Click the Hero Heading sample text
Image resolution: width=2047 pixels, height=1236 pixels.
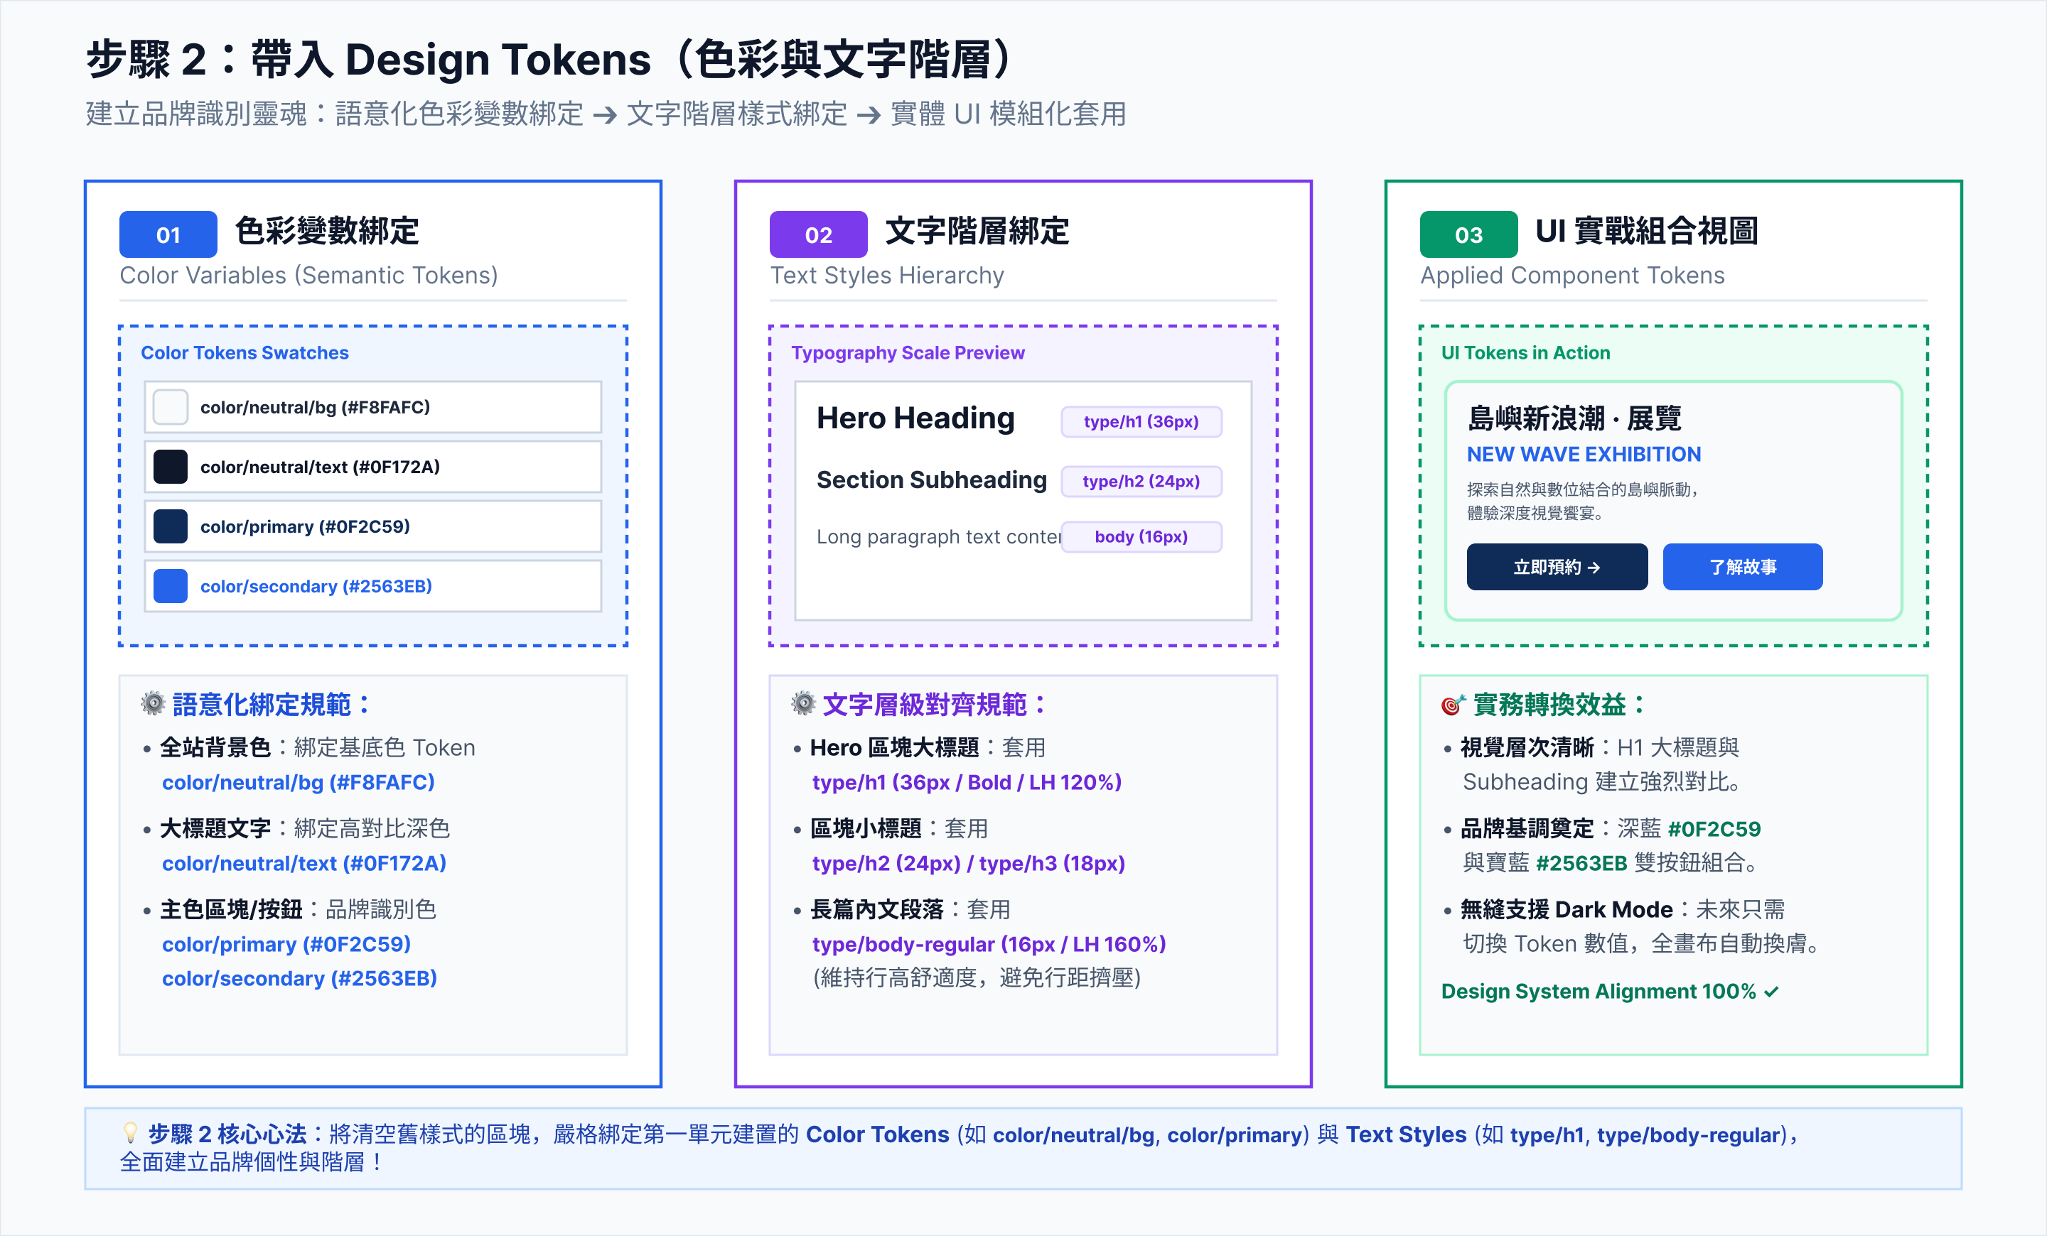coord(915,418)
